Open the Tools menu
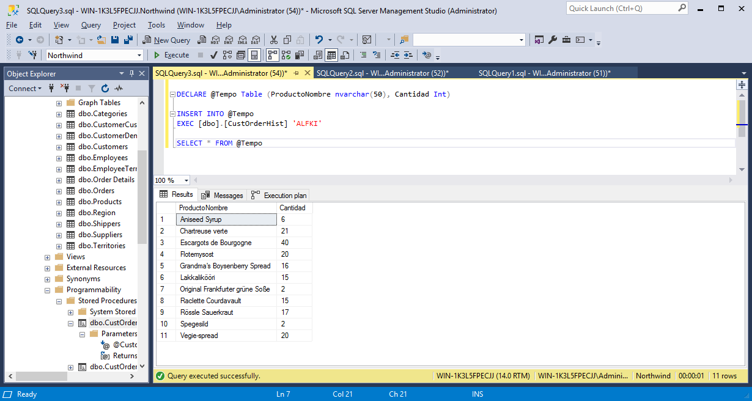Viewport: 752px width, 401px height. (x=157, y=25)
